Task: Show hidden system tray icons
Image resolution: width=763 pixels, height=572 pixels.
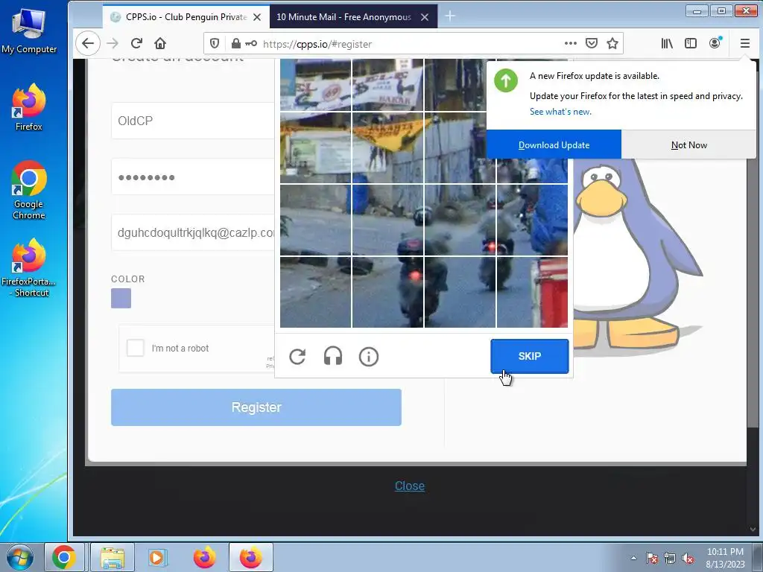Action: click(x=633, y=558)
